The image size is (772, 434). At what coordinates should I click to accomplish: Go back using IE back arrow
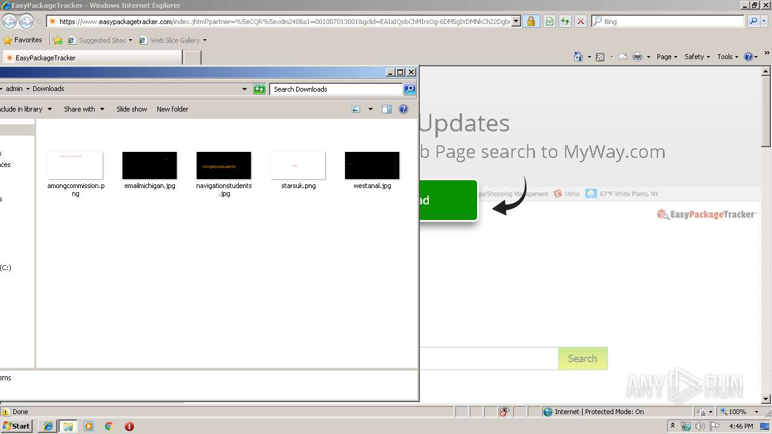pyautogui.click(x=9, y=22)
